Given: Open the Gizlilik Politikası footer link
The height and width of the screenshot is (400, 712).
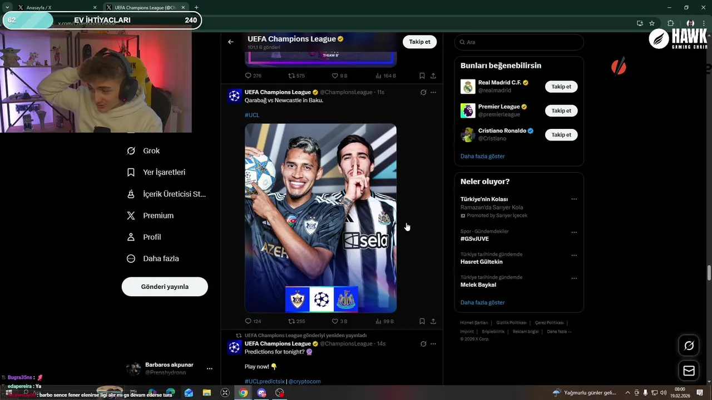Looking at the screenshot, I should pos(511,323).
